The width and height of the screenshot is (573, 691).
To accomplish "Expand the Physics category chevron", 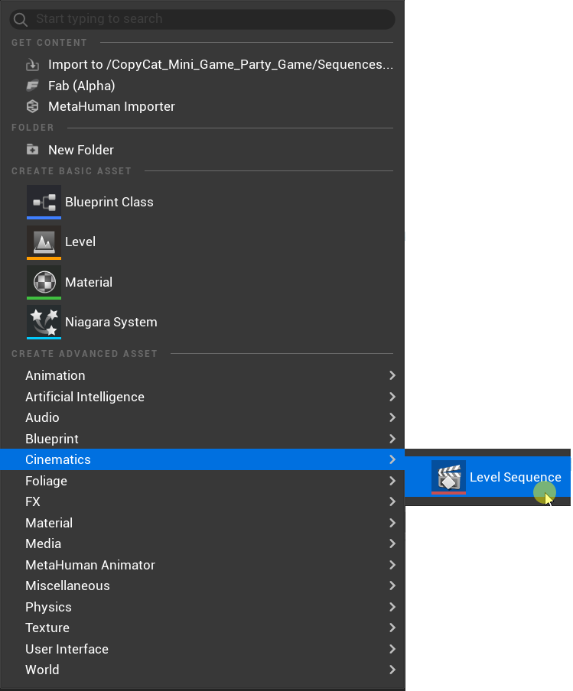I will tap(392, 607).
